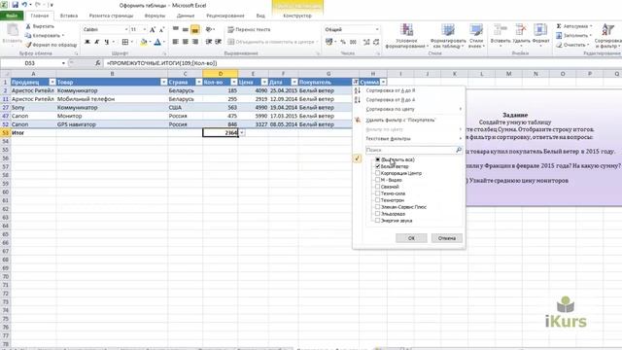
Task: Open the total row function dropdown in D53
Action: click(242, 133)
